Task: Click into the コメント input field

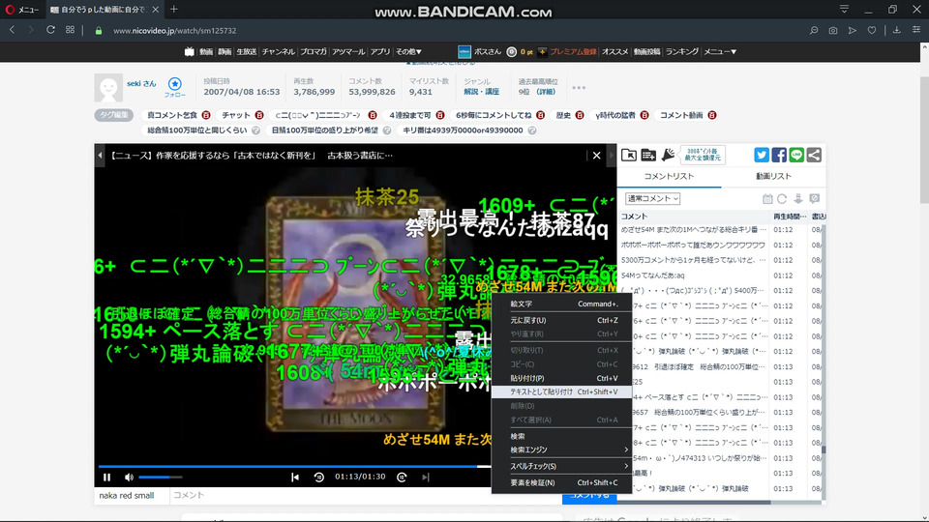Action: (366, 495)
